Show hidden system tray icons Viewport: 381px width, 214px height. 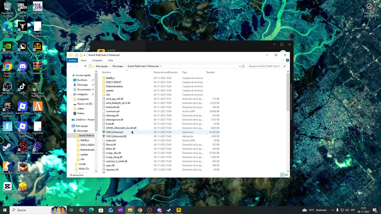[332, 210]
